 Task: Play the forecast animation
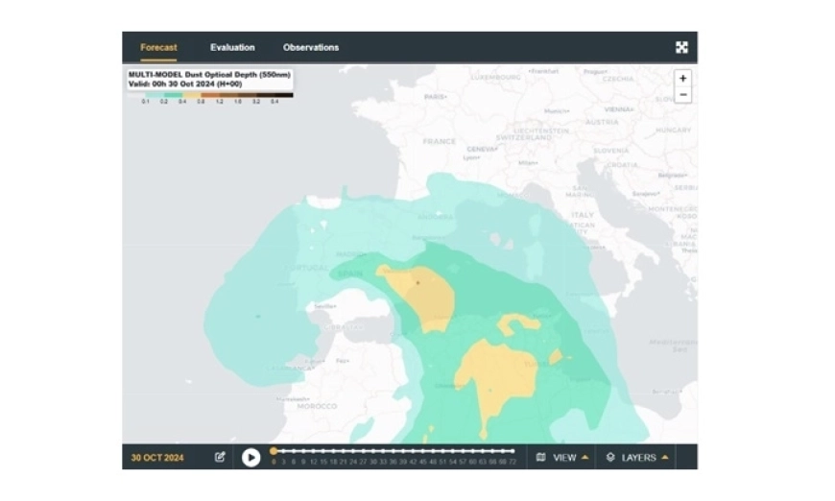(x=250, y=458)
